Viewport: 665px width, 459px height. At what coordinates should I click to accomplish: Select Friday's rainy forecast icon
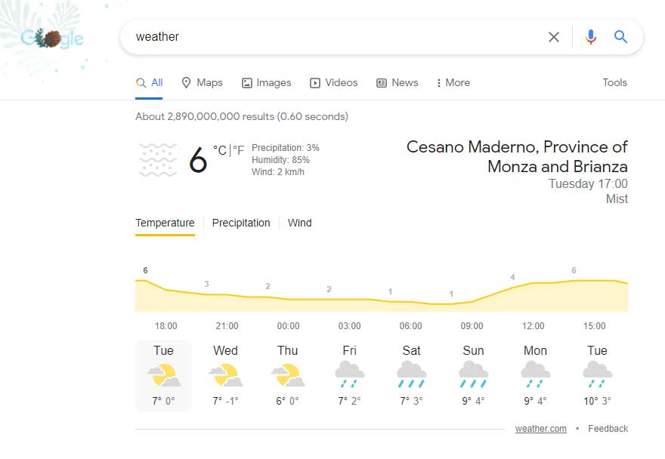[349, 373]
